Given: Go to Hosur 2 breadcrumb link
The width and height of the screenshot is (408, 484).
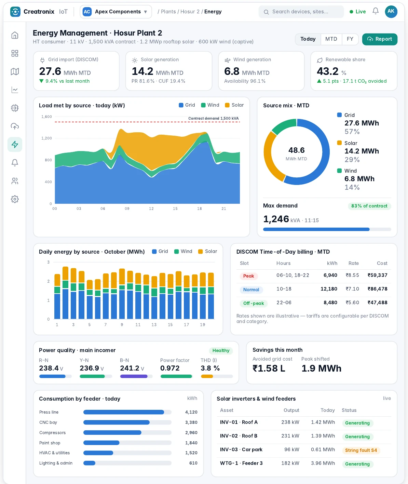Looking at the screenshot, I should pos(190,12).
